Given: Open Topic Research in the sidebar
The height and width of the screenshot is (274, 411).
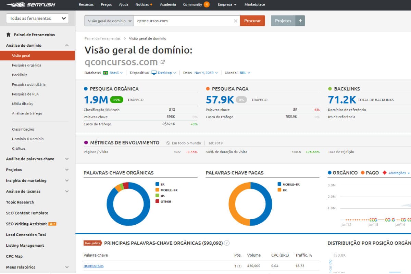Looking at the screenshot, I should [x=20, y=202].
